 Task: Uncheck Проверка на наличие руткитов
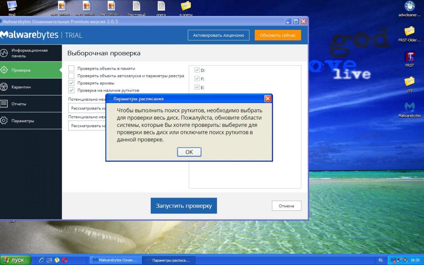(x=71, y=90)
